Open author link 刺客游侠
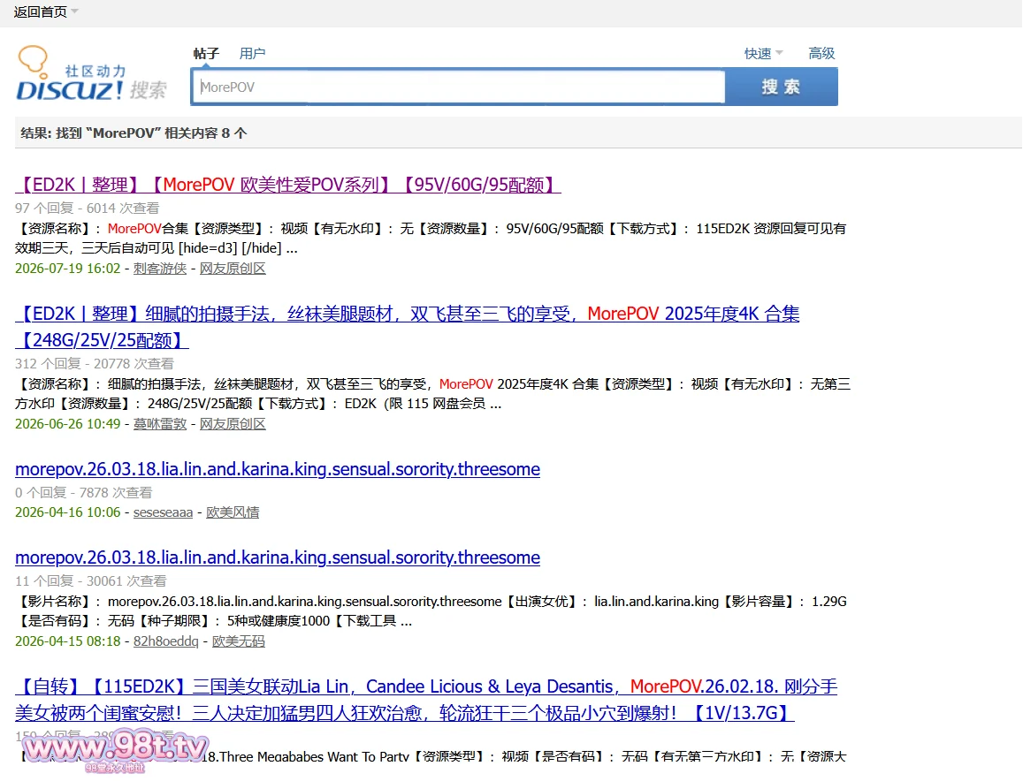 click(160, 269)
